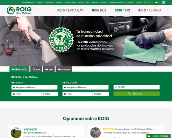Click the Sterilized Disinfected Clean badge
172x138 pixels.
click(61, 39)
